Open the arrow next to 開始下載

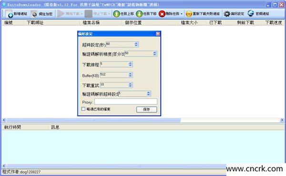point(82,14)
